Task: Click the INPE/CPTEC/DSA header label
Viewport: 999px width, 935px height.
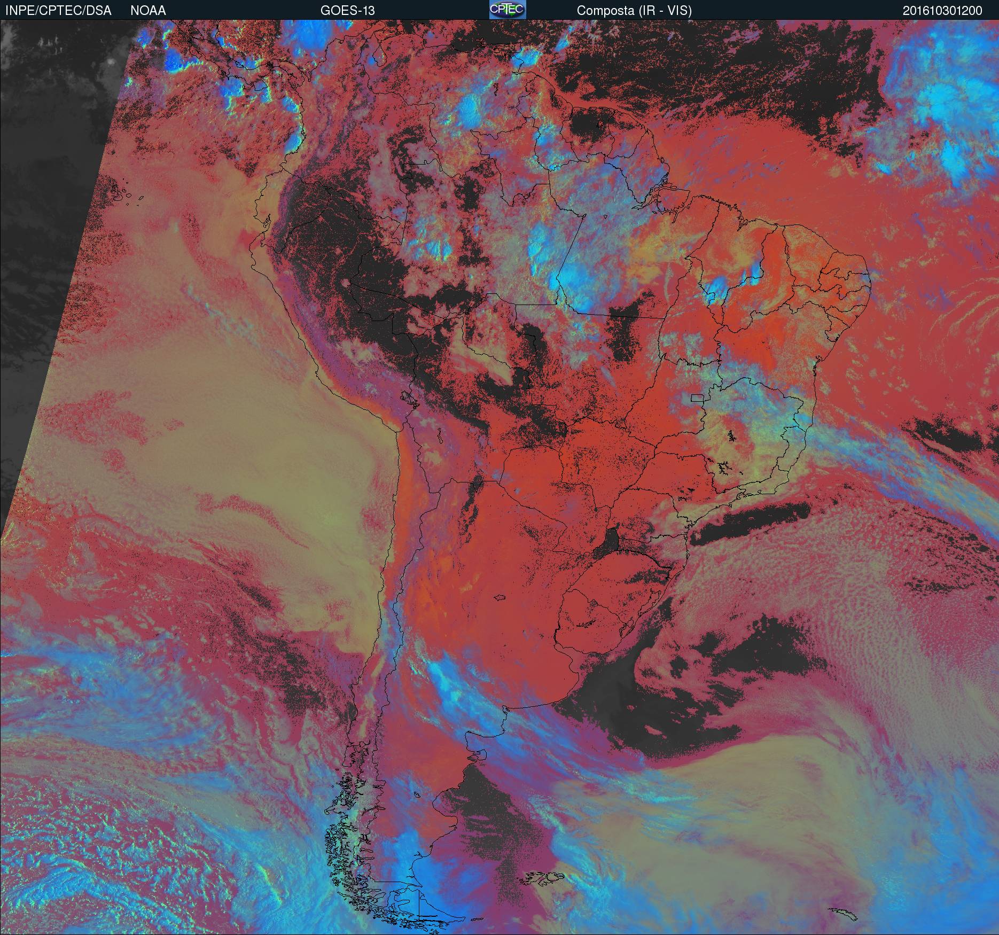Action: point(58,11)
